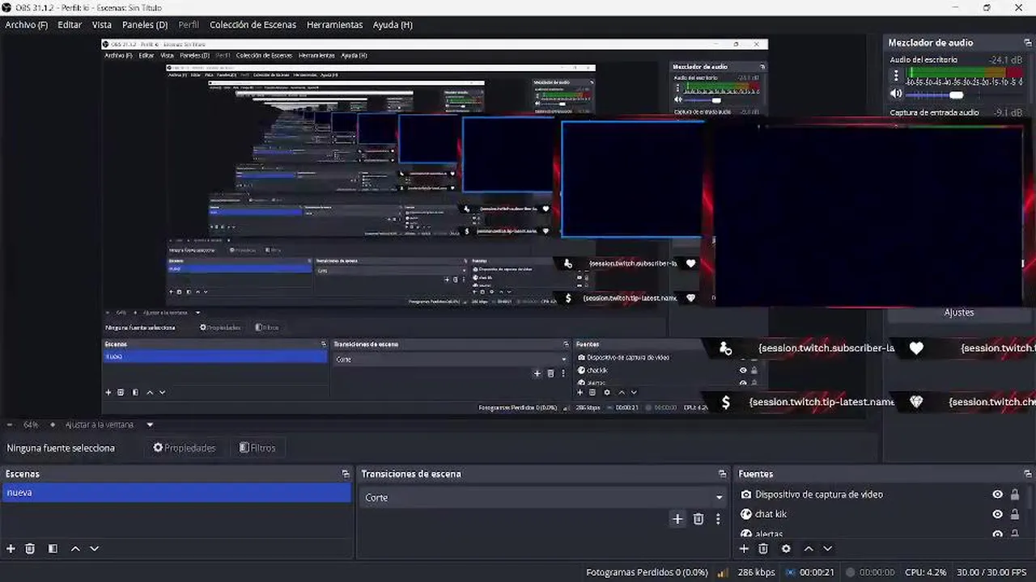The image size is (1036, 582).
Task: Open the Editar menu
Action: (x=70, y=25)
